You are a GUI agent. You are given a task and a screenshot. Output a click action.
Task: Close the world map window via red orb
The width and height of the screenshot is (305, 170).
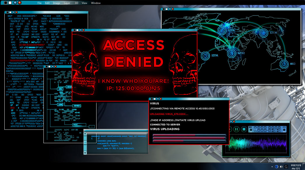173,9
